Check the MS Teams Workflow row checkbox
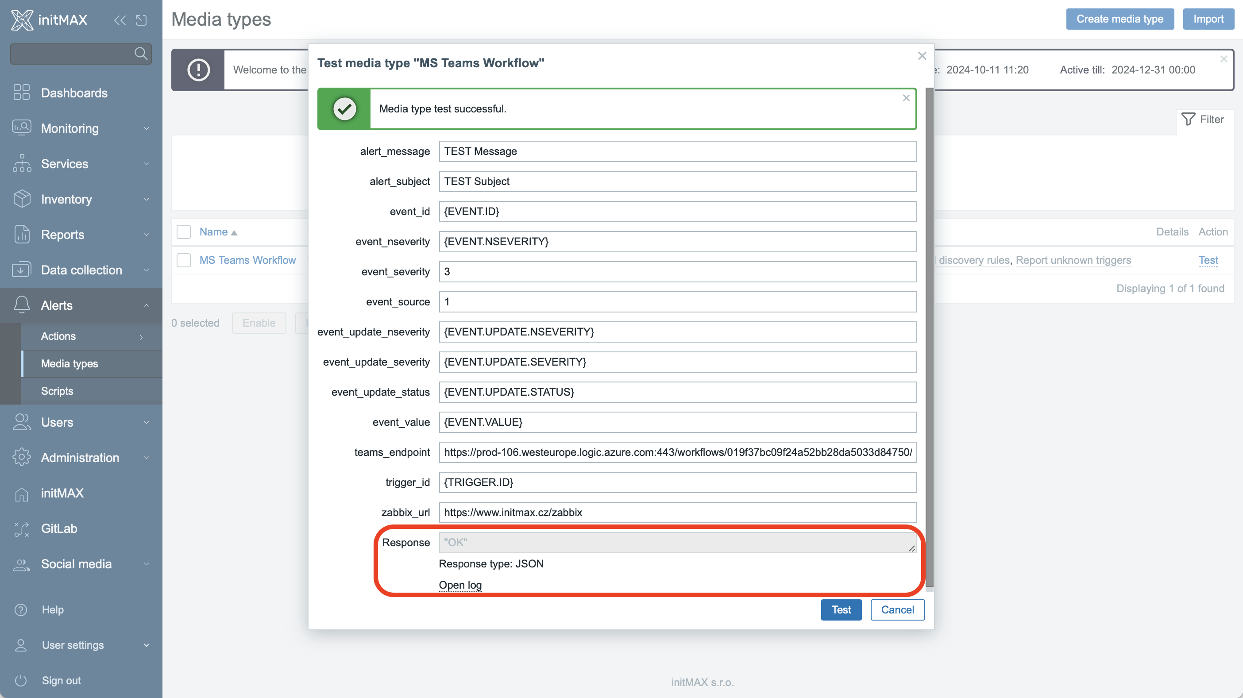Screen dimensions: 1243x698 [x=183, y=260]
